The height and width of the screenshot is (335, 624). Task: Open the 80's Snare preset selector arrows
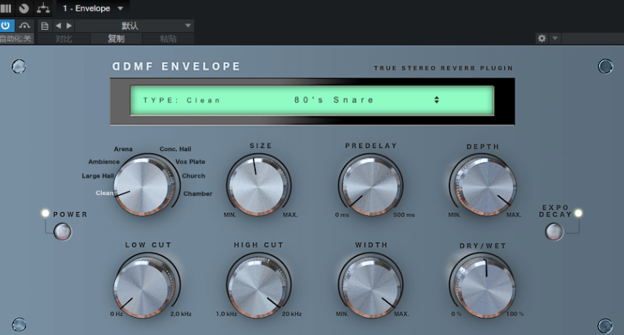point(436,100)
